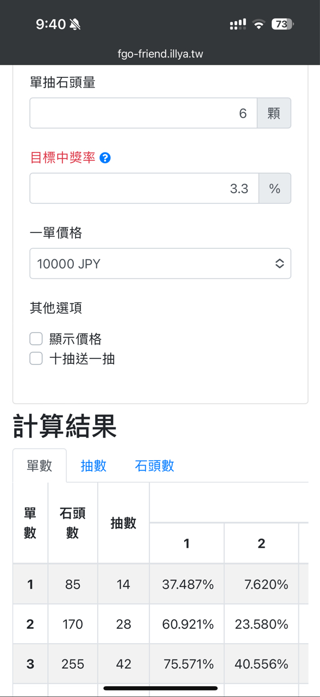The height and width of the screenshot is (697, 320).
Task: Tap the fgo-friend.illya.tw address bar
Action: (x=160, y=54)
